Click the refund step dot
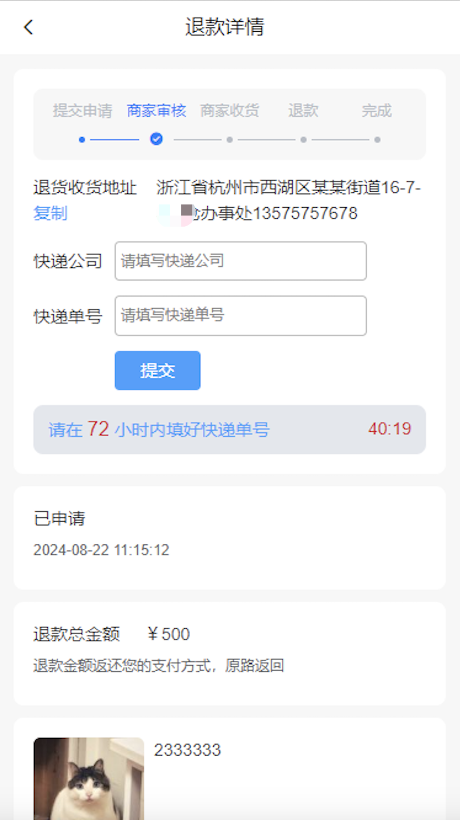This screenshot has height=820, width=460. [303, 139]
